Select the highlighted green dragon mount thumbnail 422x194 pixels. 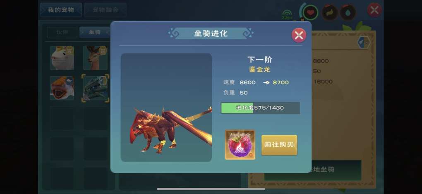(96, 88)
